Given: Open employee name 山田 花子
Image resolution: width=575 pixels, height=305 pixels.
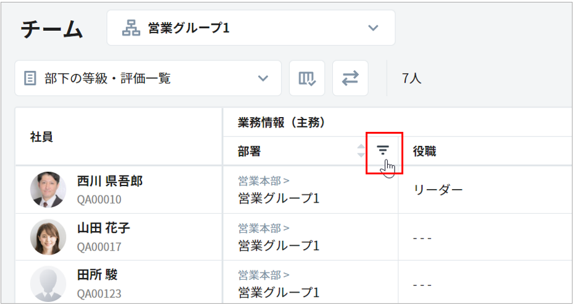Looking at the screenshot, I should click(x=104, y=229).
